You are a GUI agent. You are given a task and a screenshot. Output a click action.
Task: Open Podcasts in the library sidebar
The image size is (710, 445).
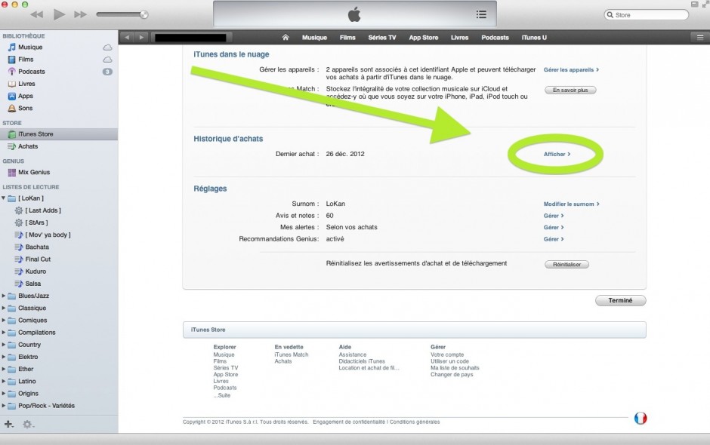pos(31,72)
